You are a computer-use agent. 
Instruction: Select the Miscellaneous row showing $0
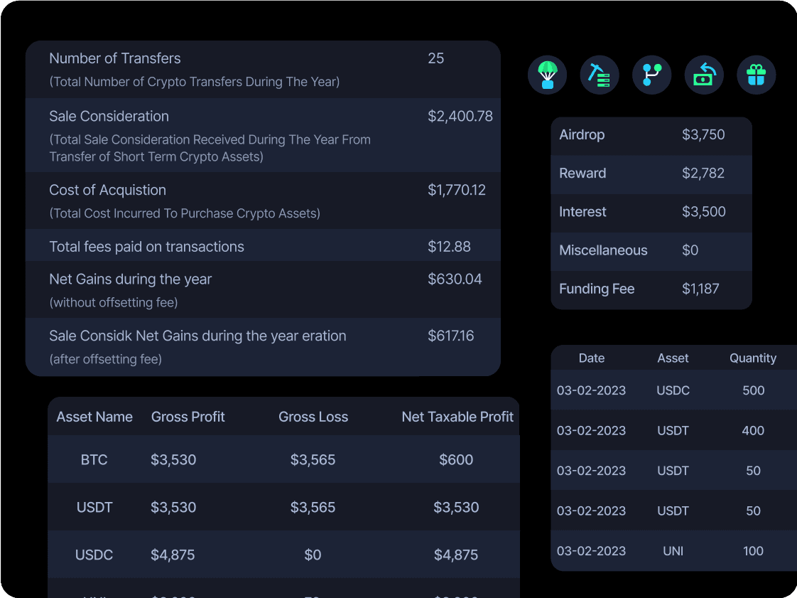coord(651,250)
